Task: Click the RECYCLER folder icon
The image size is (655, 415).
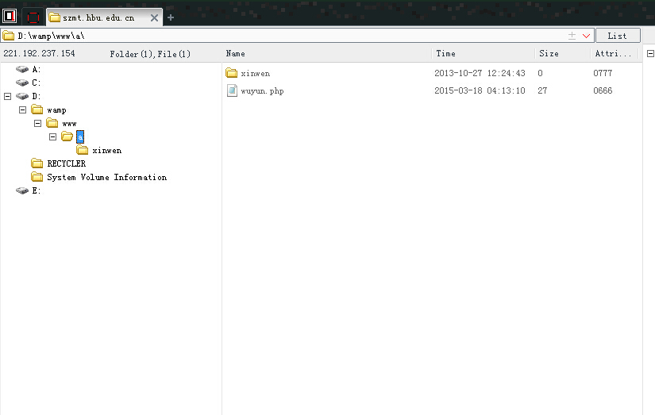Action: 37,163
